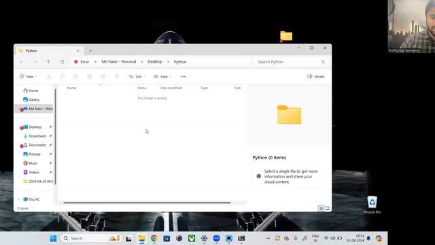Sort by Type column header
The width and height of the screenshot is (435, 245).
click(x=204, y=88)
